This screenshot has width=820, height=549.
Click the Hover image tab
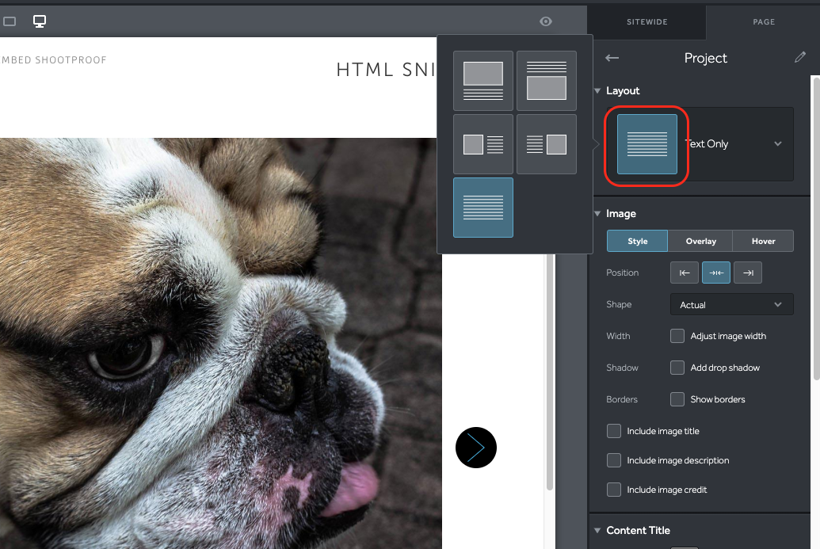pyautogui.click(x=763, y=241)
